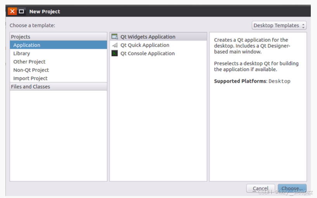Click the Qt Quick Application paper-plane icon
Image resolution: width=317 pixels, height=198 pixels.
point(115,45)
